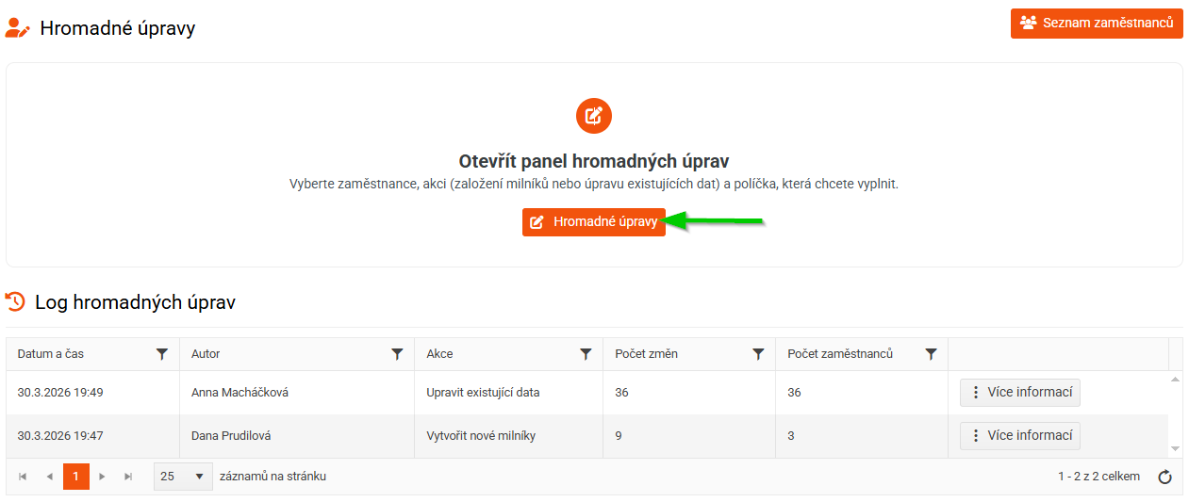The height and width of the screenshot is (502, 1189).
Task: Open the Autor column filter icon
Action: pyautogui.click(x=397, y=354)
